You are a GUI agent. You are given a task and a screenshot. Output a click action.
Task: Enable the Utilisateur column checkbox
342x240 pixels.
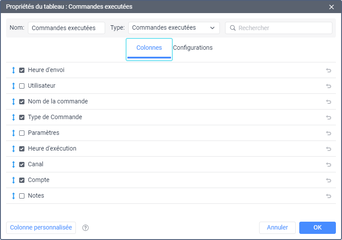(x=22, y=86)
